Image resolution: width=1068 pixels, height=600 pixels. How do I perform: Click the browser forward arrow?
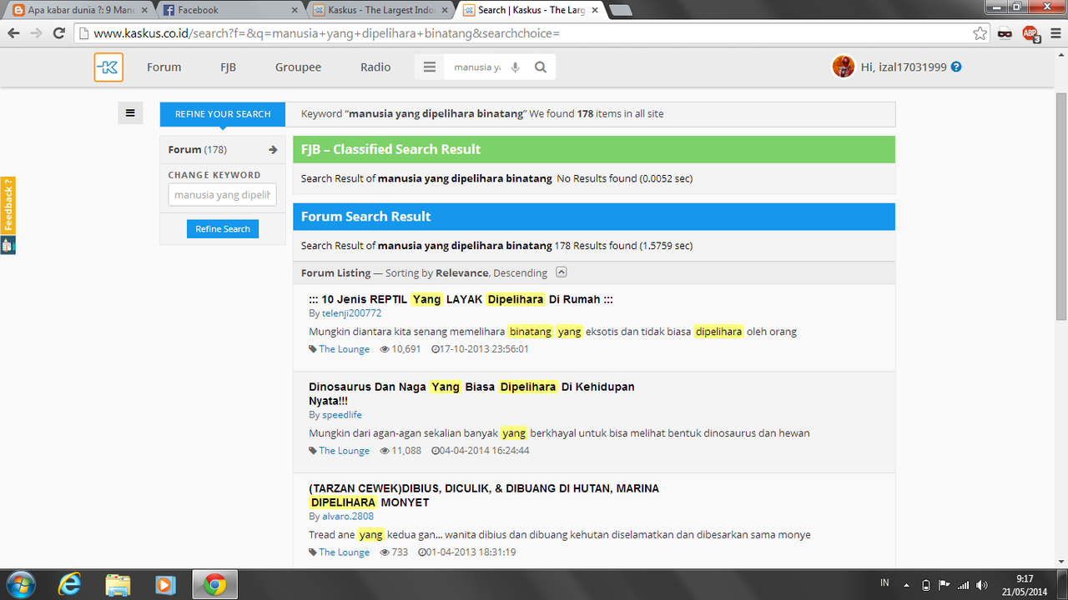pyautogui.click(x=36, y=33)
